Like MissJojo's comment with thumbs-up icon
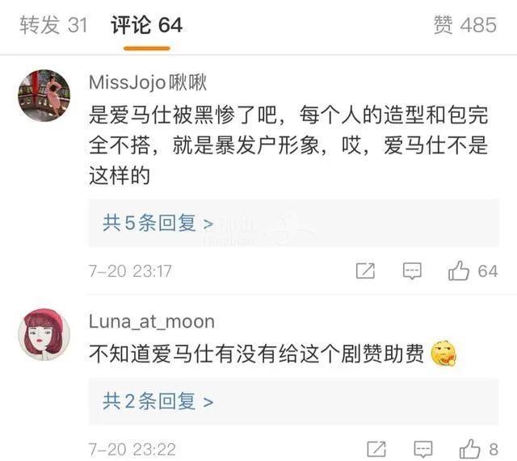Screen dimensions: 517x461 tap(459, 271)
